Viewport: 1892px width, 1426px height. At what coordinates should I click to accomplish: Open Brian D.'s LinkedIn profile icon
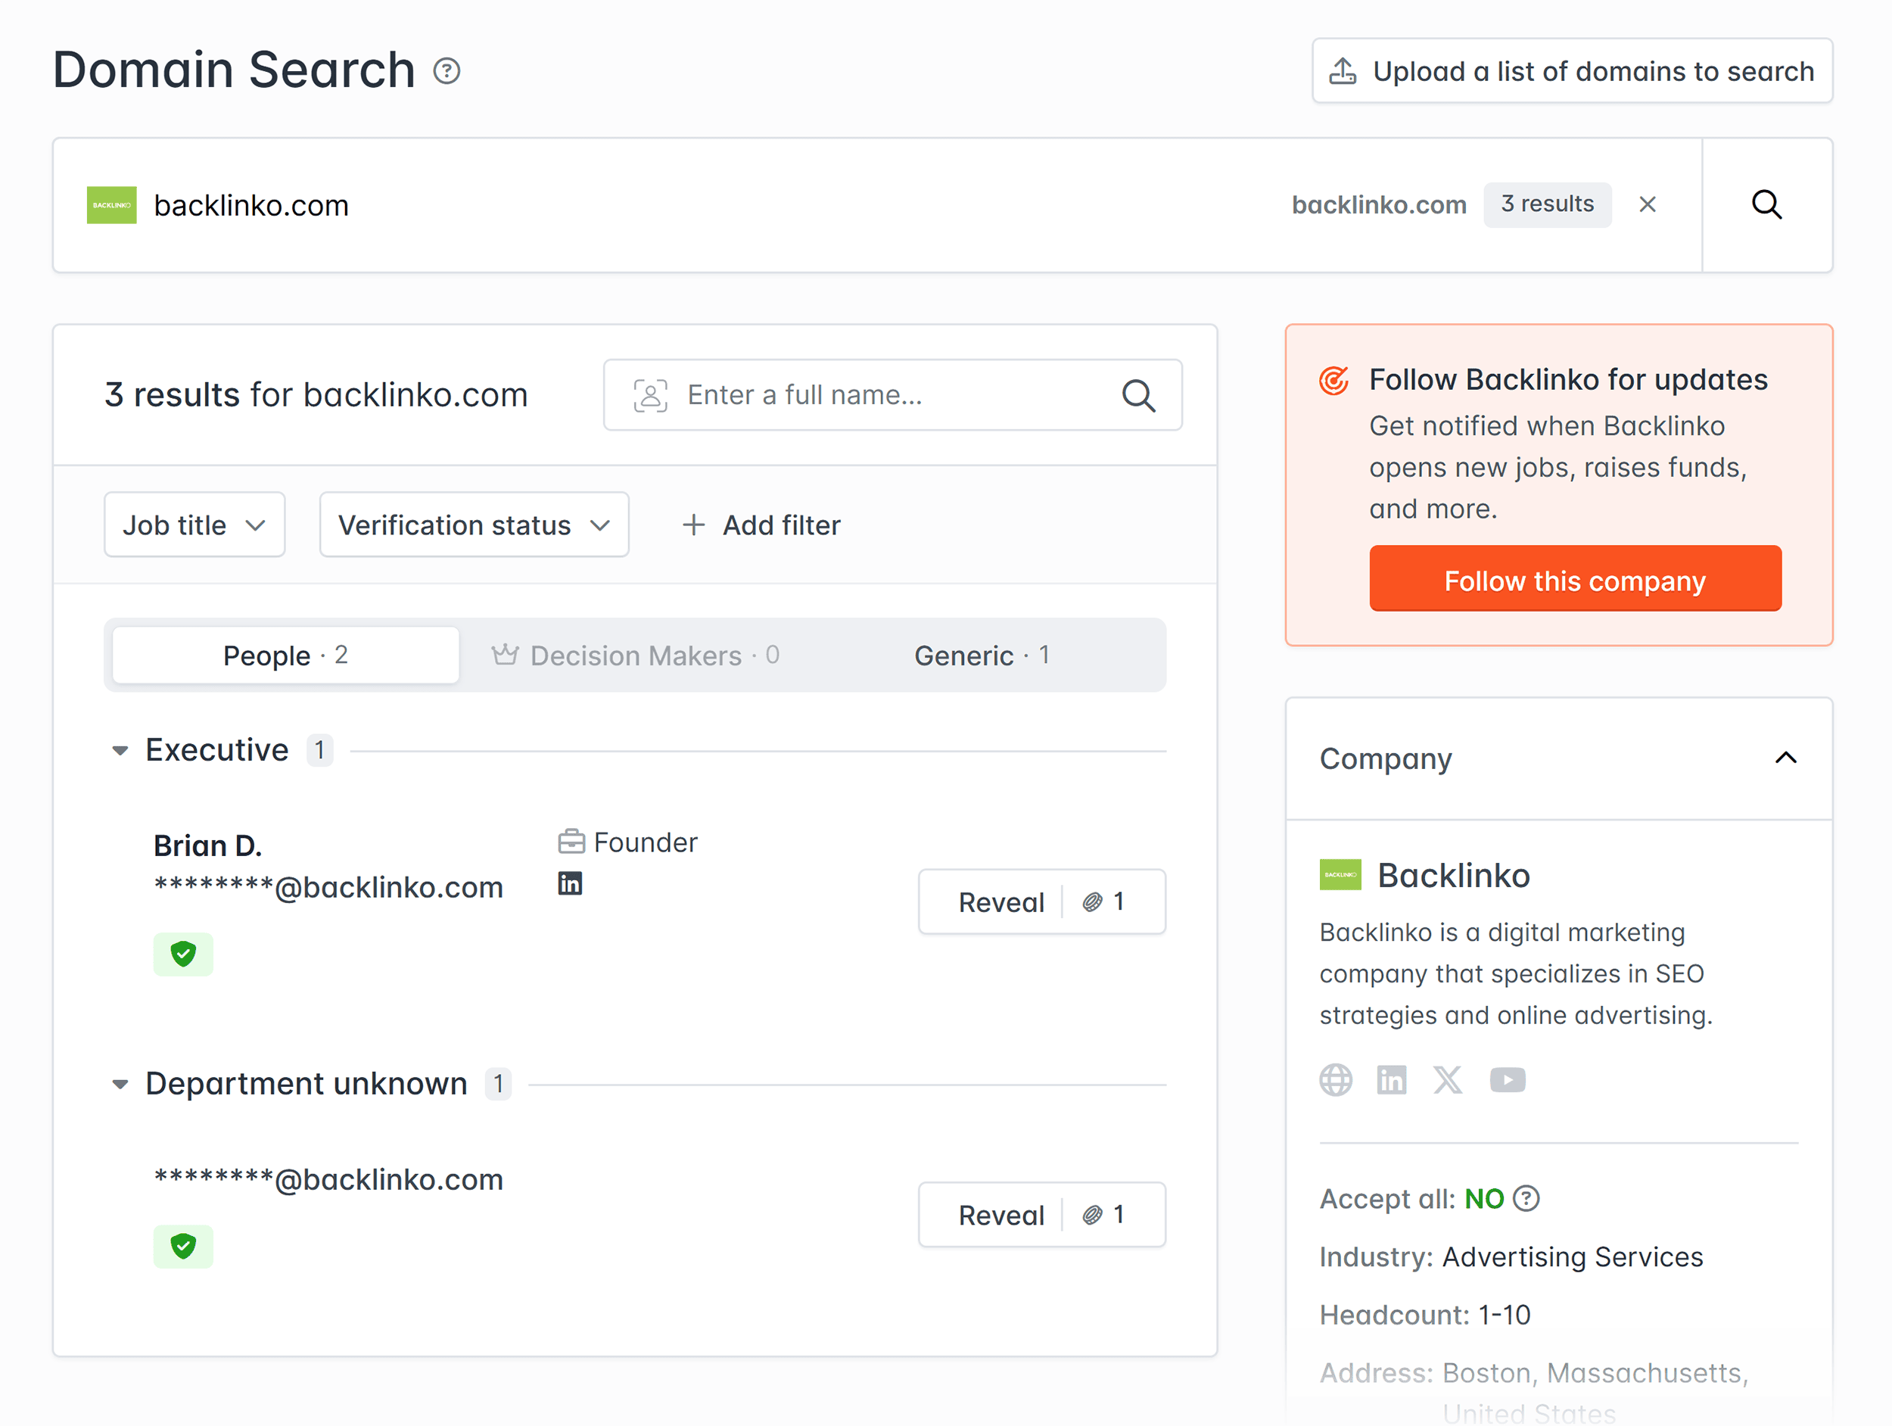(x=570, y=883)
